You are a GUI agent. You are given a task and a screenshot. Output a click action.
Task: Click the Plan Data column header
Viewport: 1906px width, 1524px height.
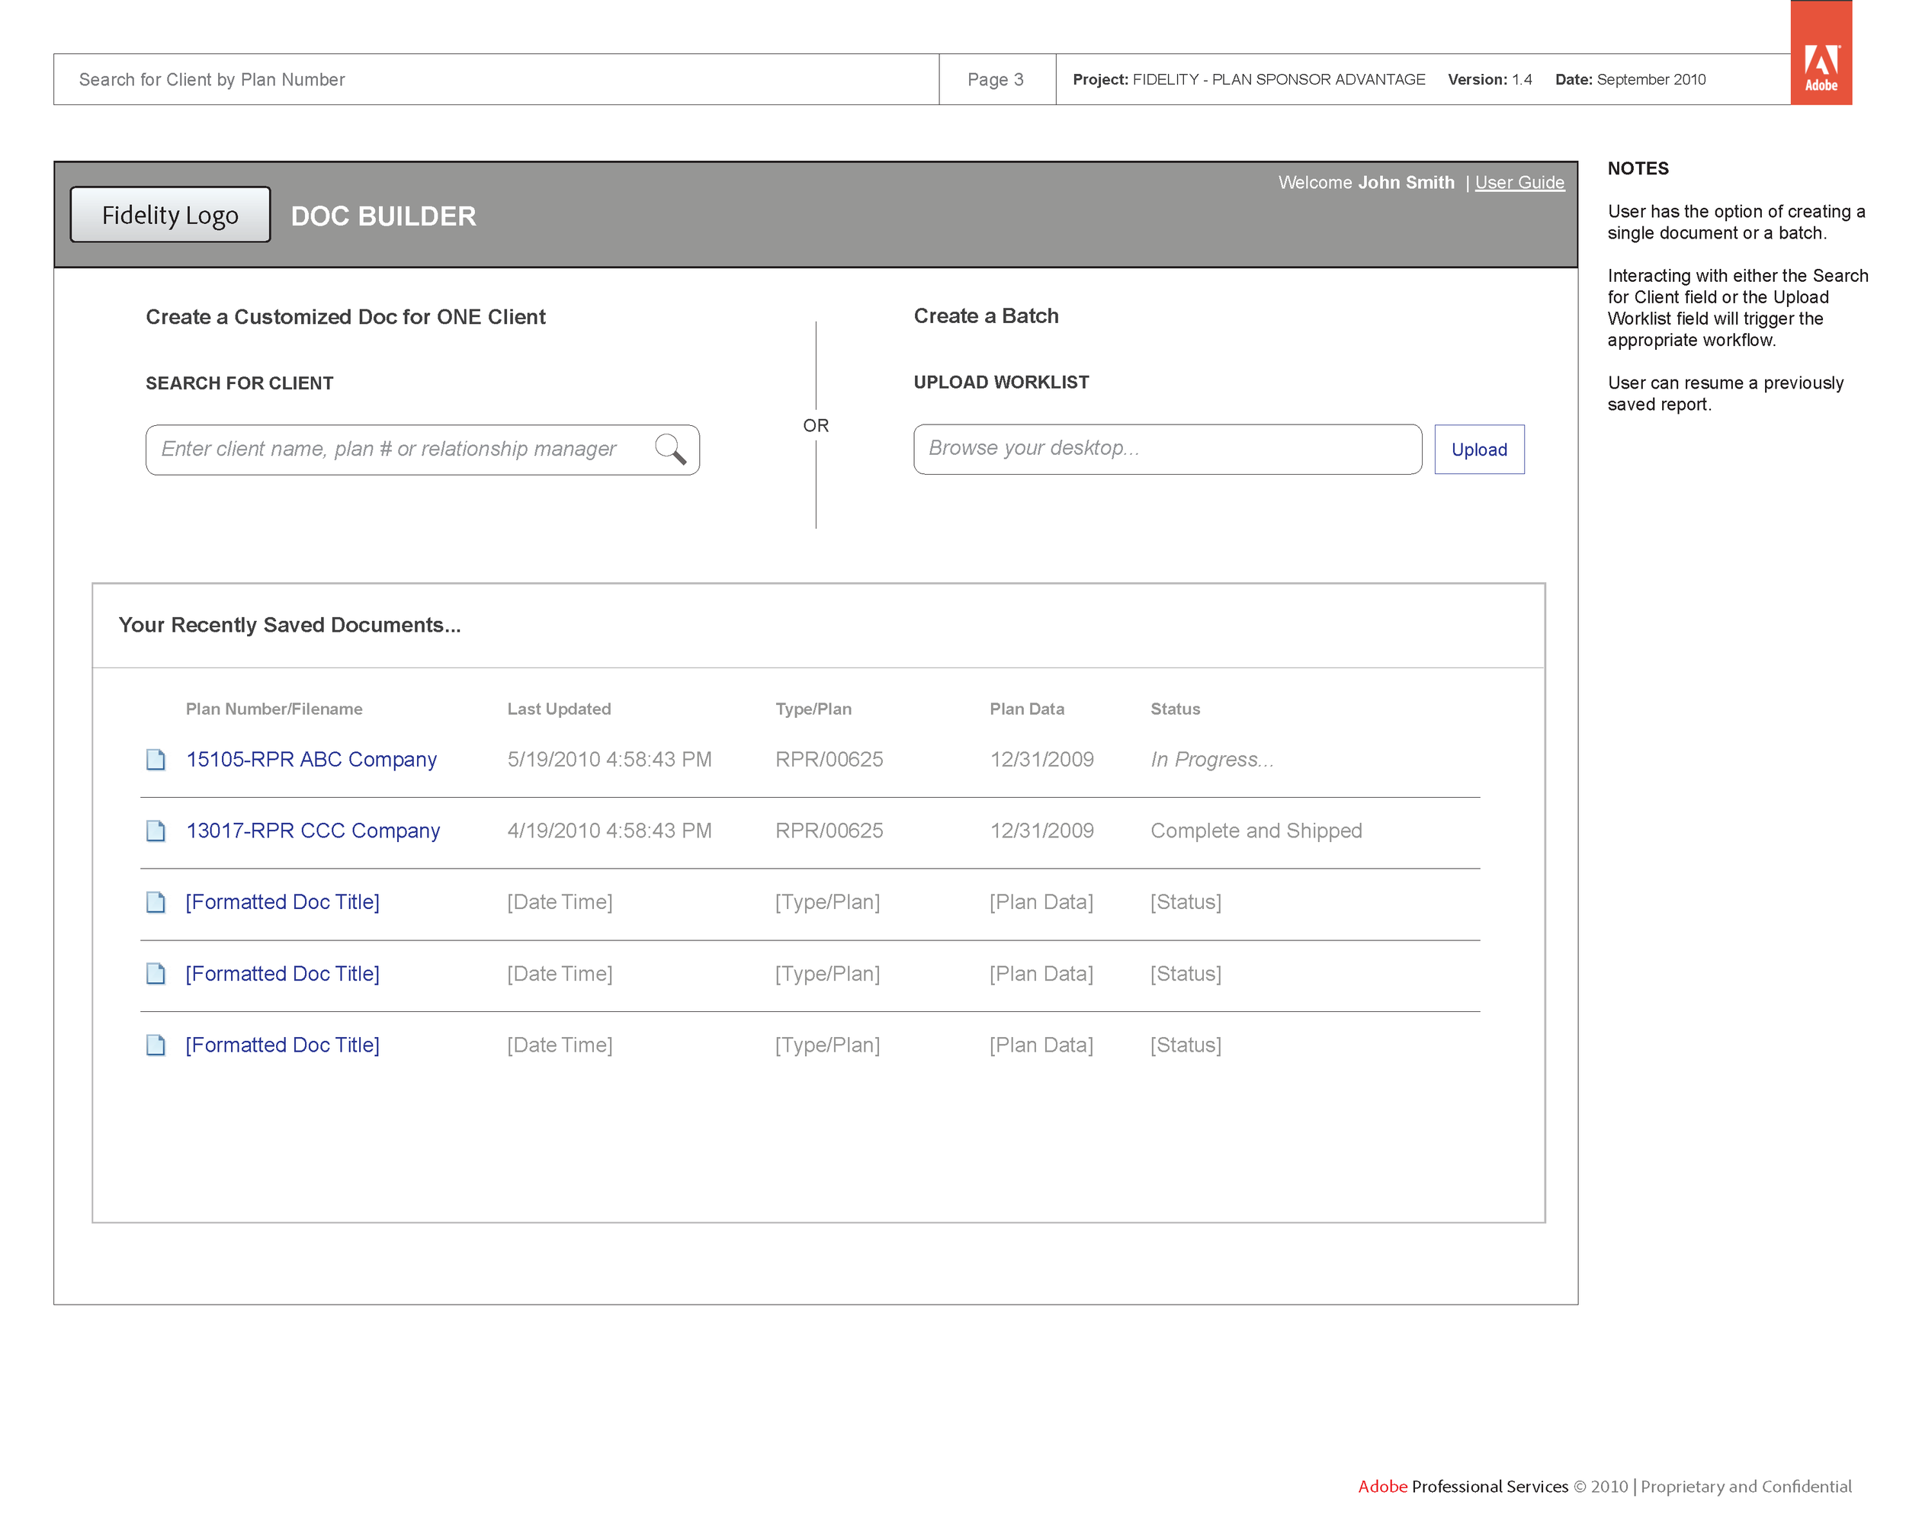click(x=1026, y=709)
